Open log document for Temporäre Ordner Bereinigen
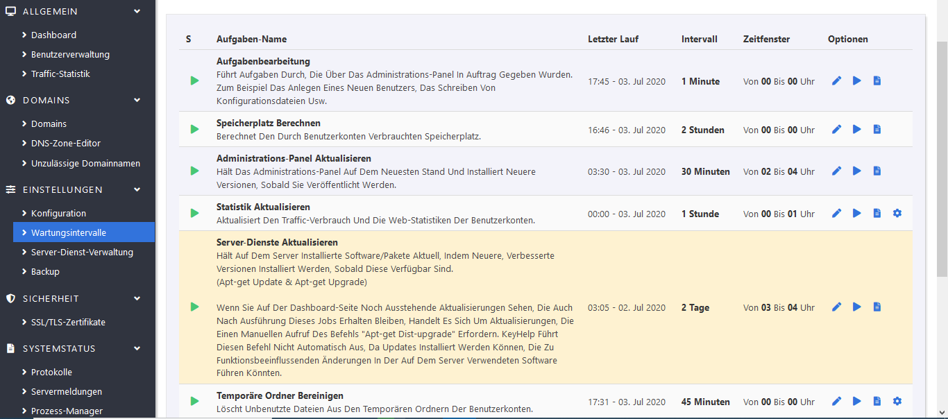Viewport: 948px width, 419px height. point(877,402)
